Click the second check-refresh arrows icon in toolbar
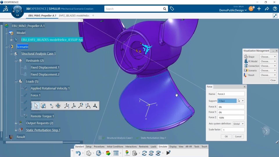The width and height of the screenshot is (279, 157). click(151, 153)
